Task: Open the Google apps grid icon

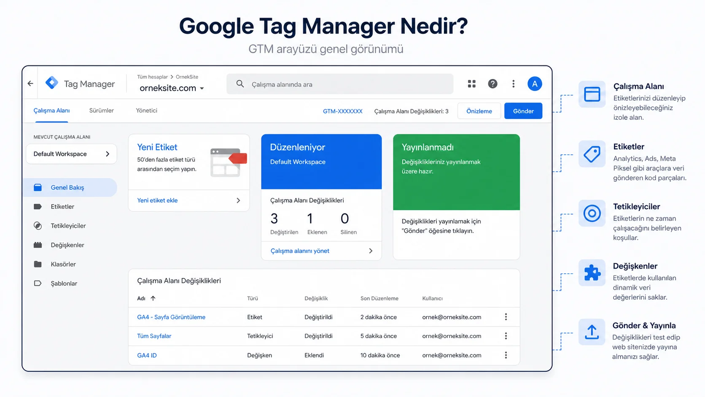Action: [471, 84]
